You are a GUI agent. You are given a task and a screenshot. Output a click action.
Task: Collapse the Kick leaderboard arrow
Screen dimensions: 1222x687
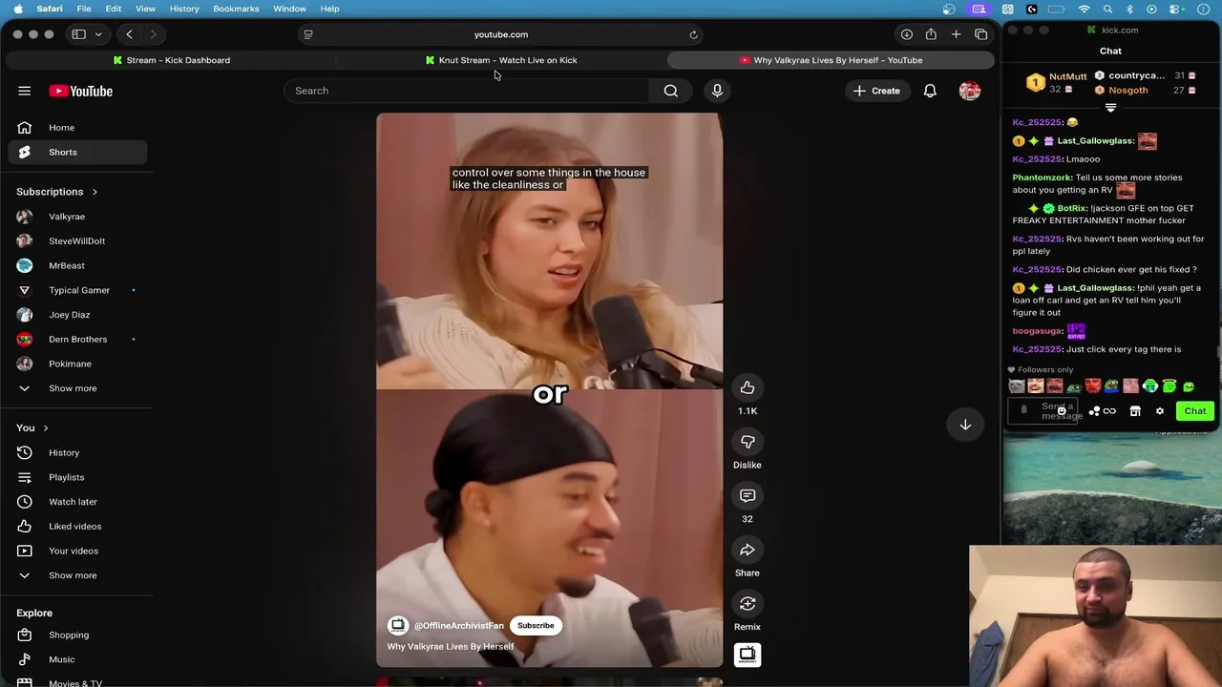1110,108
